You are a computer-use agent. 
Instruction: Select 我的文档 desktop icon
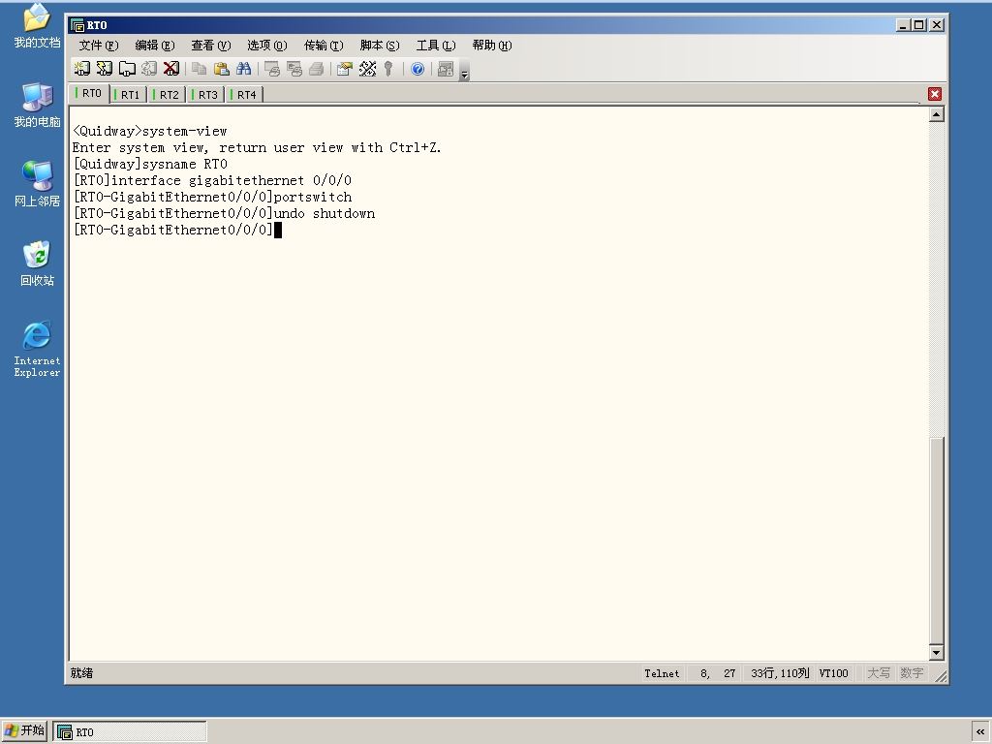click(x=37, y=26)
